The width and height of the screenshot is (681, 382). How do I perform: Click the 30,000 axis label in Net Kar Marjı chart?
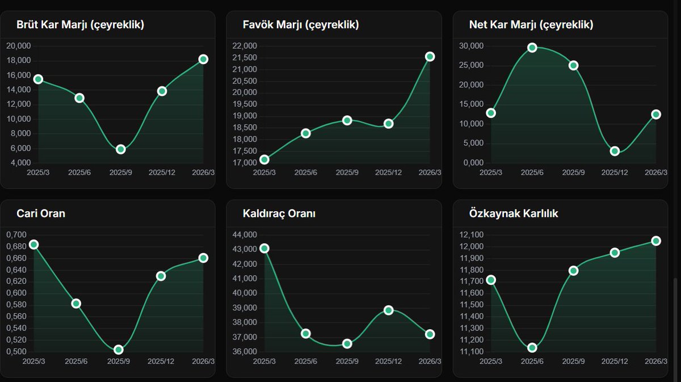coord(471,46)
